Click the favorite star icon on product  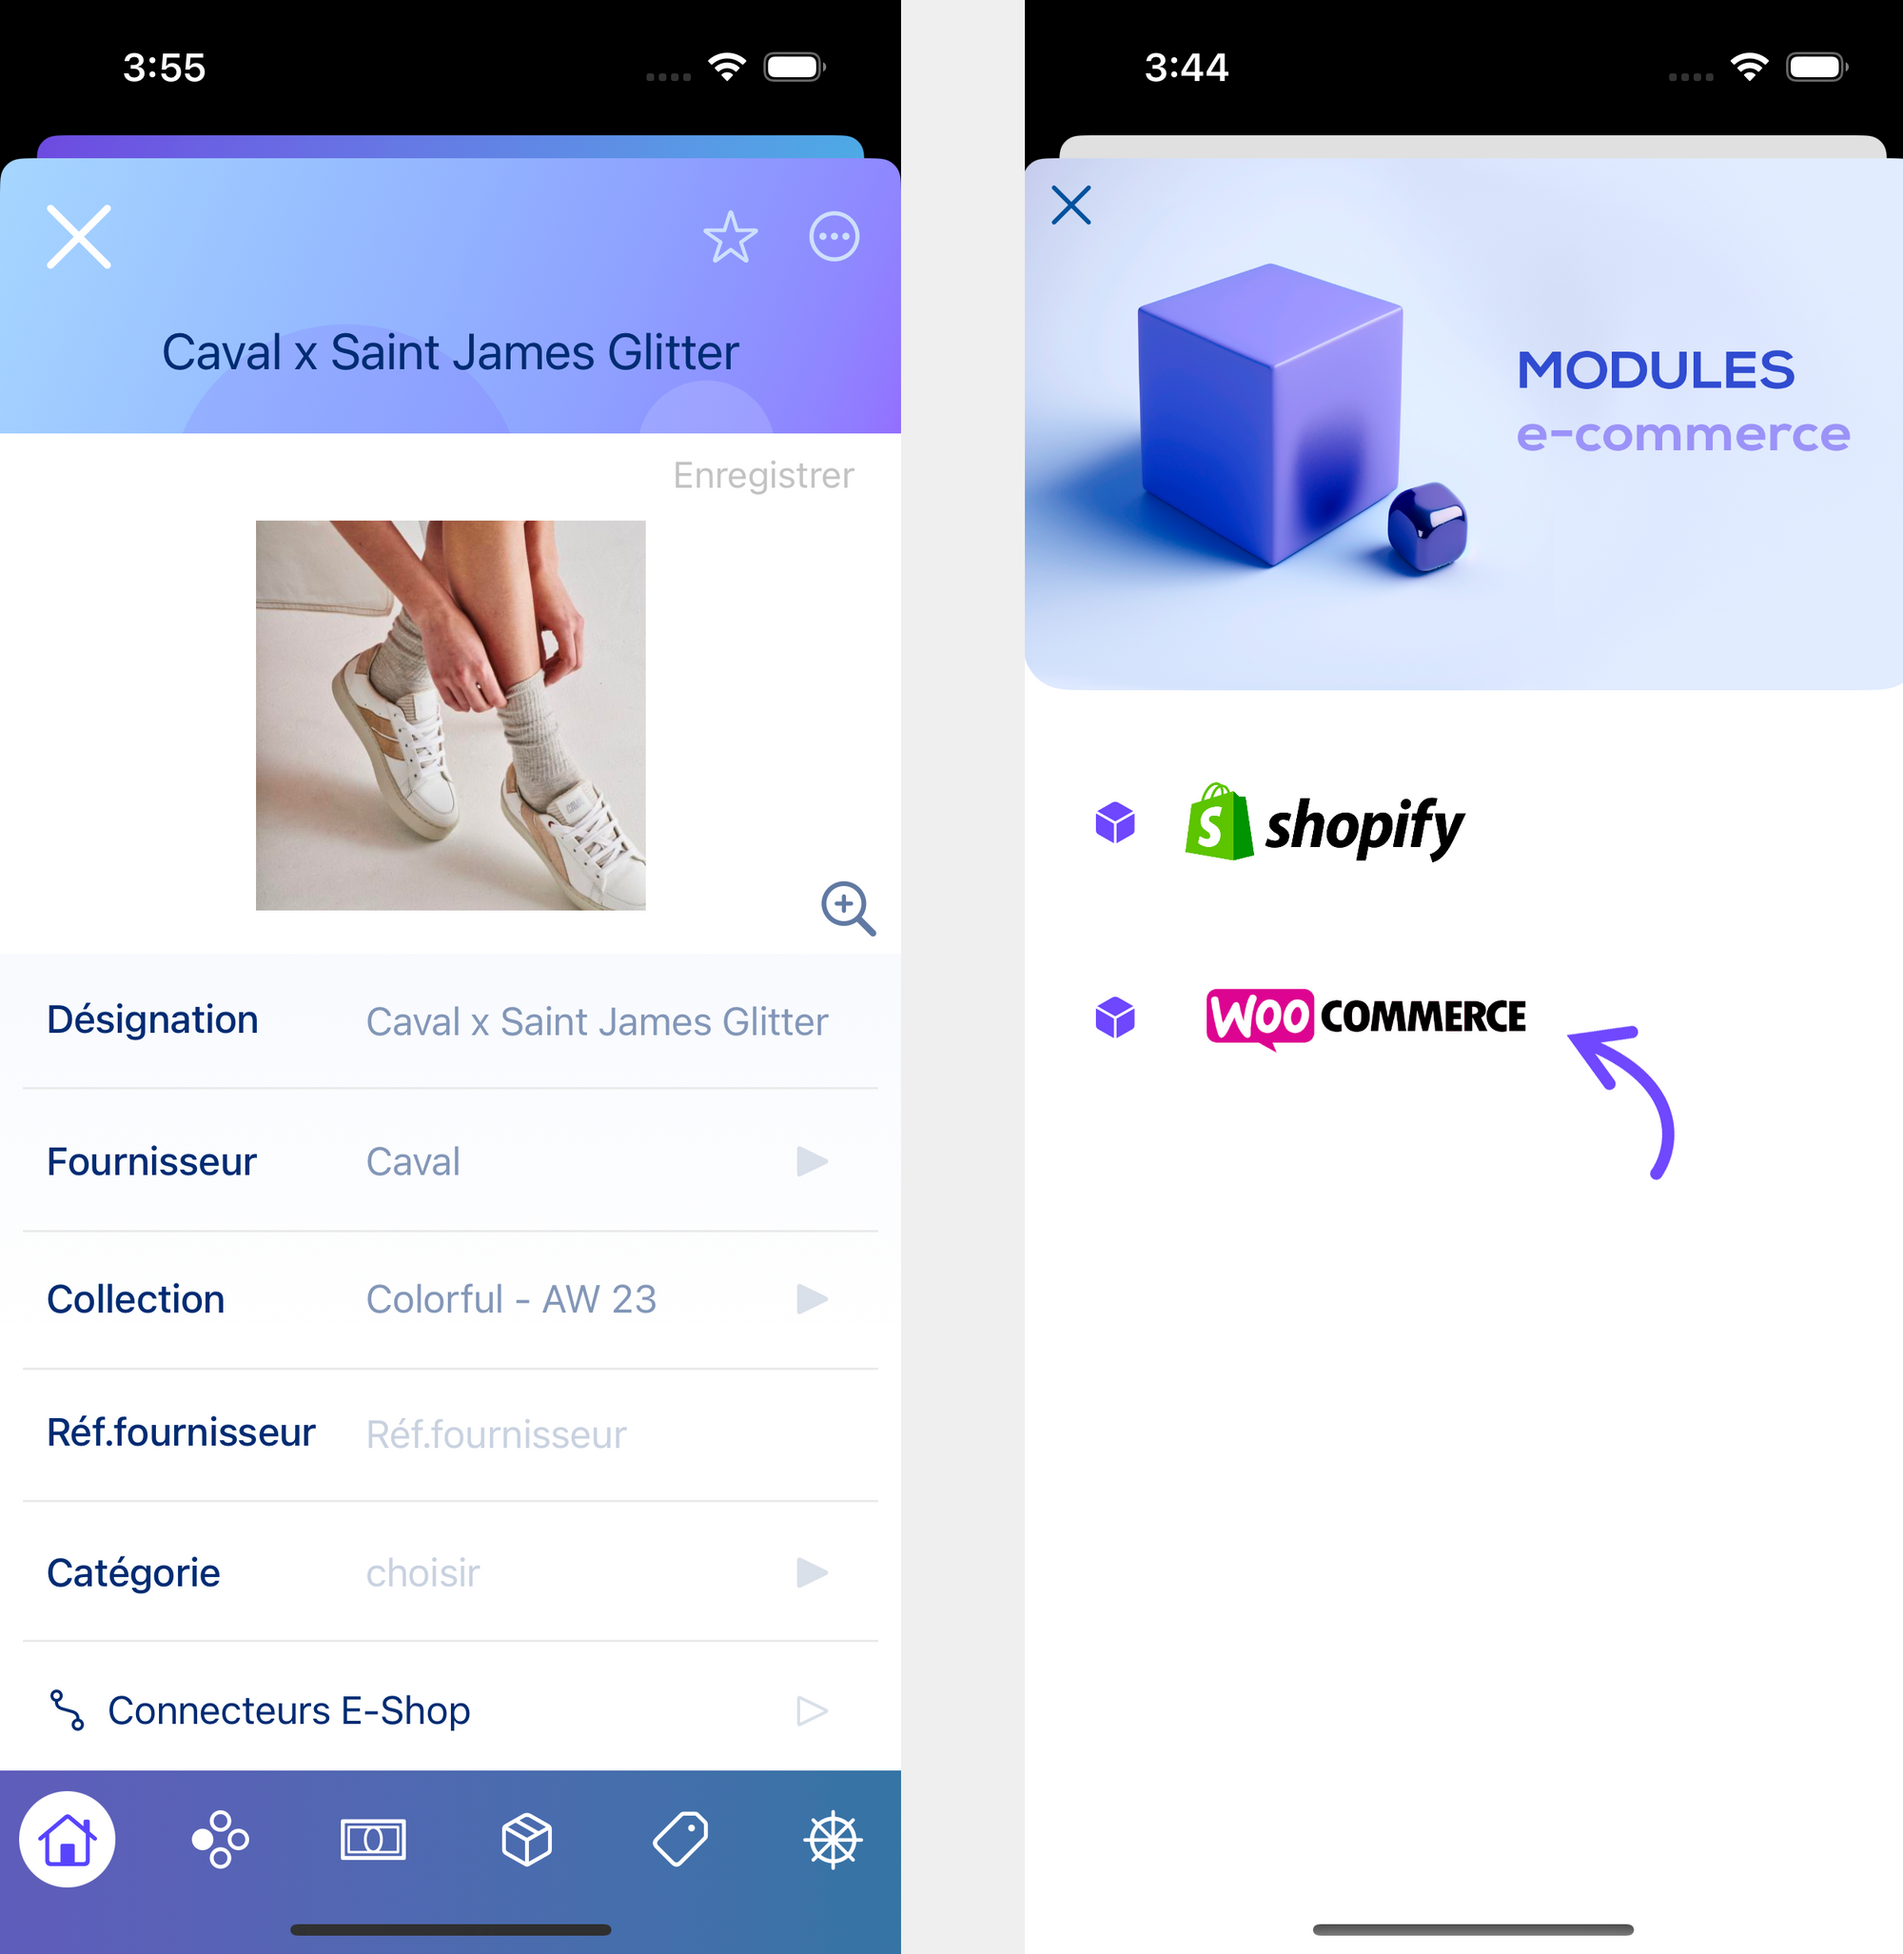[733, 235]
